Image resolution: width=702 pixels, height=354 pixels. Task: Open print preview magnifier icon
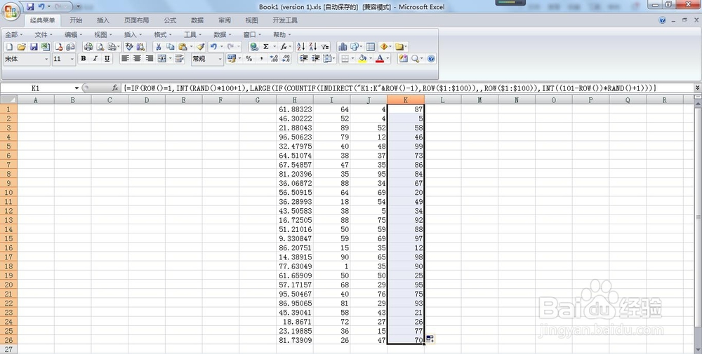tap(100, 46)
